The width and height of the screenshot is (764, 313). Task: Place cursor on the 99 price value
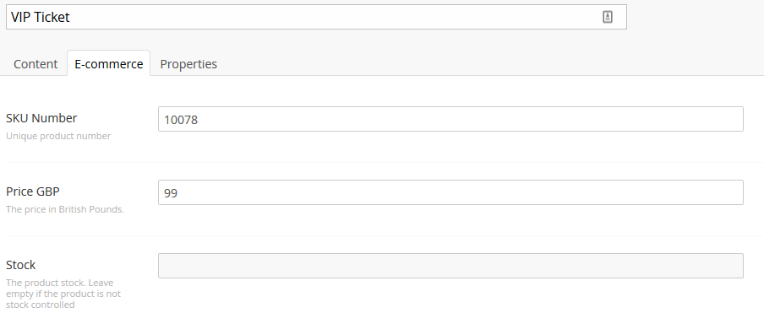[x=171, y=193]
